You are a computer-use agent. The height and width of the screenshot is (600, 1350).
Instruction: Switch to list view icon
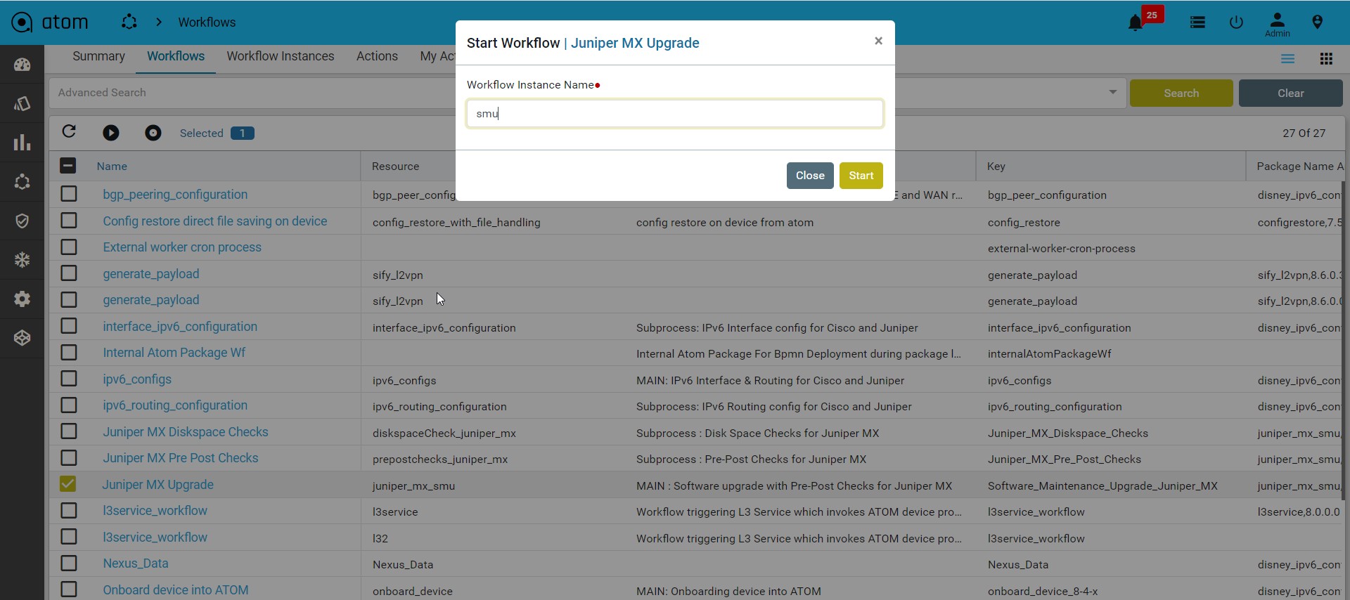pyautogui.click(x=1288, y=59)
